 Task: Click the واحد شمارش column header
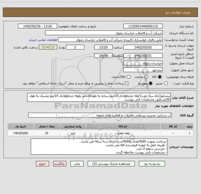73,127
